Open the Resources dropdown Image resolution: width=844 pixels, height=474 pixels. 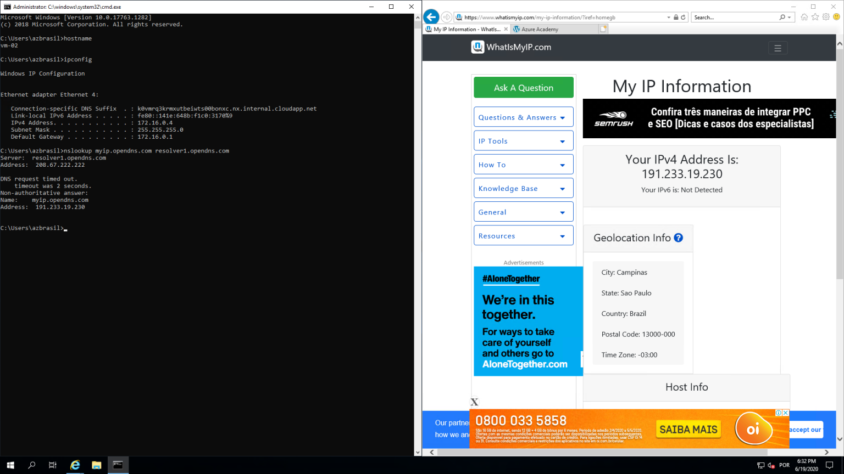coord(523,235)
